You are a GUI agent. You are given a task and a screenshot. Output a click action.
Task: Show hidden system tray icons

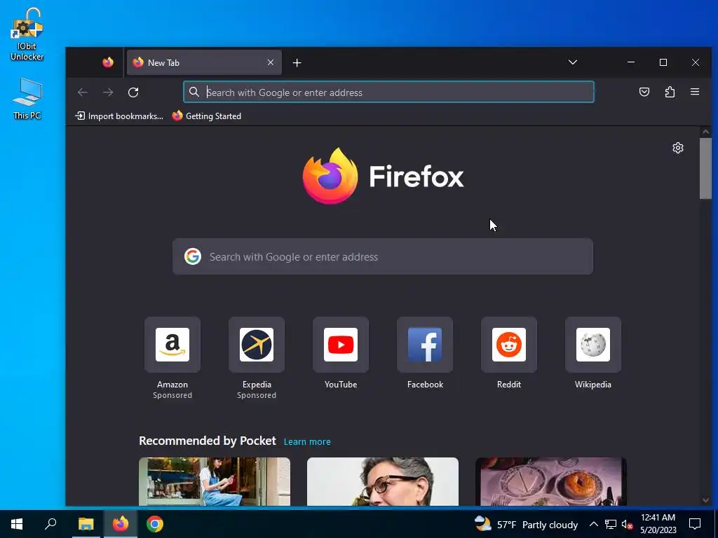point(593,524)
